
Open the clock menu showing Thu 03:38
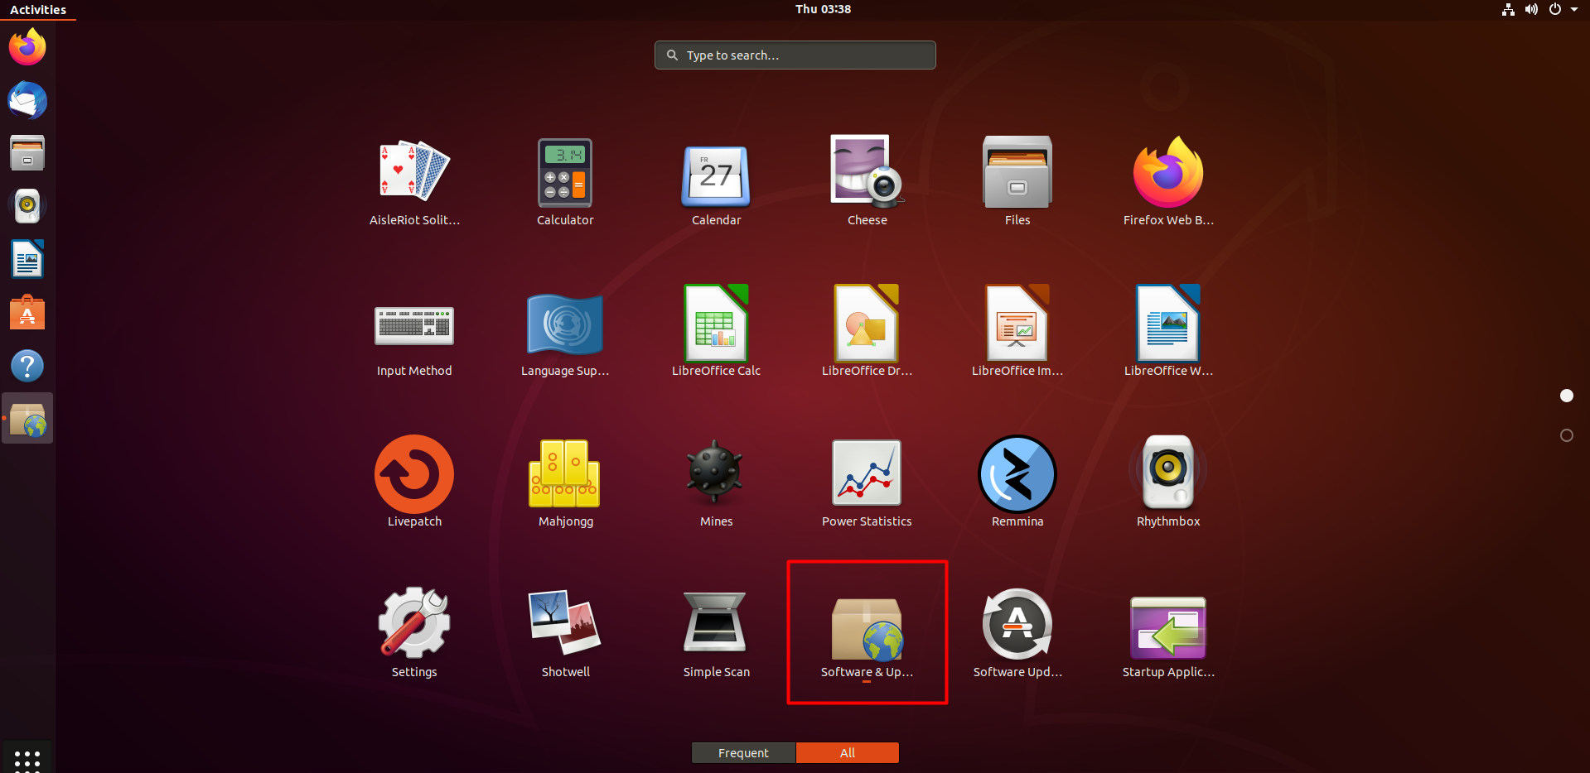click(x=823, y=9)
